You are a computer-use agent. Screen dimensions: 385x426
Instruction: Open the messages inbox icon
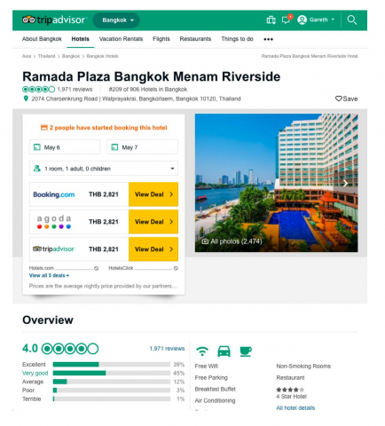click(287, 20)
